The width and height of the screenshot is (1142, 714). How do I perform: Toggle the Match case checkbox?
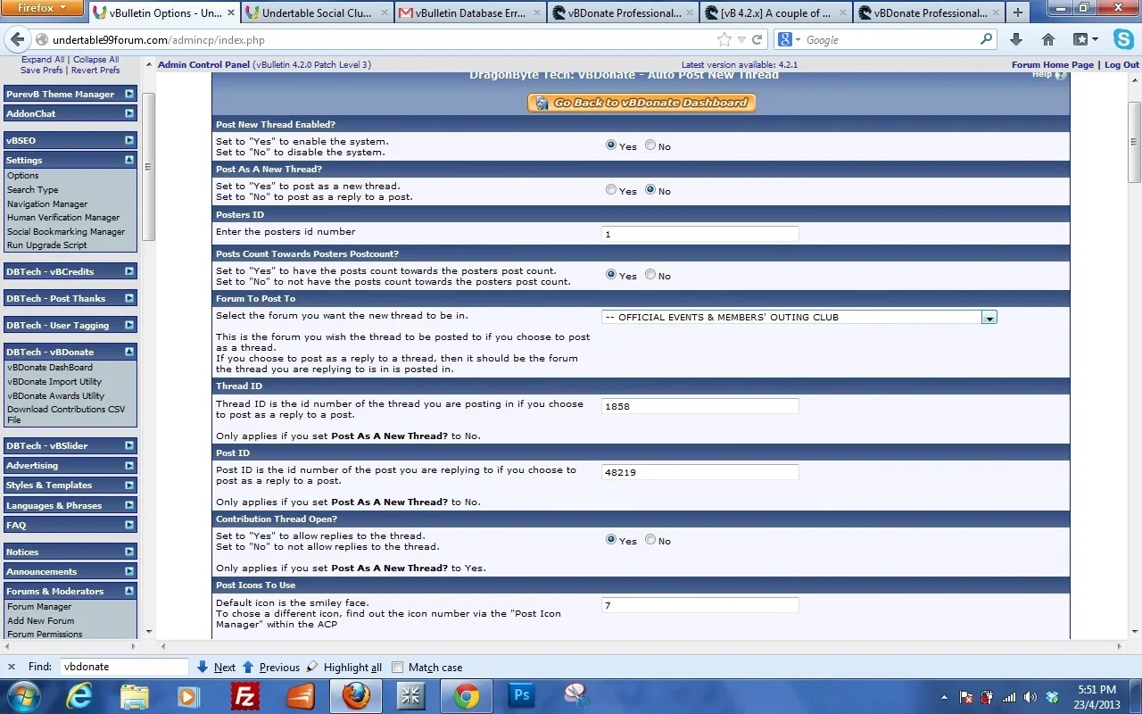click(x=398, y=667)
